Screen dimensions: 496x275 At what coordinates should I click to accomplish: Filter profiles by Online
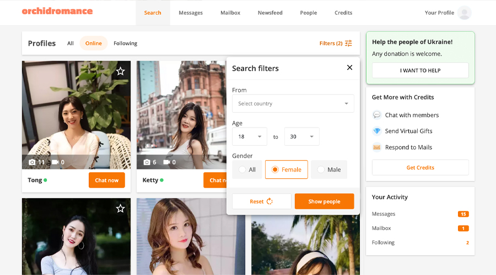pos(94,43)
